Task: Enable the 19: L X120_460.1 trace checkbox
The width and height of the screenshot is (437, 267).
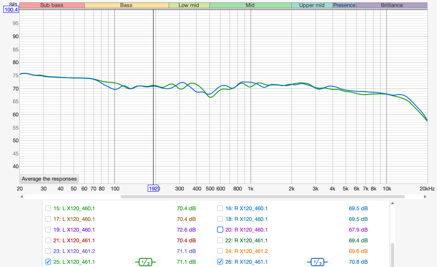Action: click(x=48, y=230)
